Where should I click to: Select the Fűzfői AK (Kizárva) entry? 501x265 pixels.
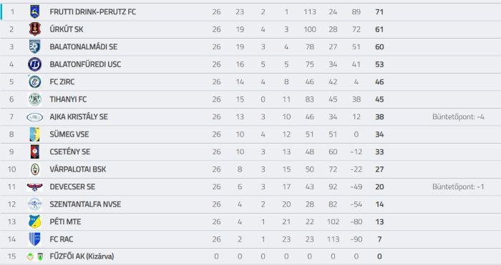(x=82, y=256)
